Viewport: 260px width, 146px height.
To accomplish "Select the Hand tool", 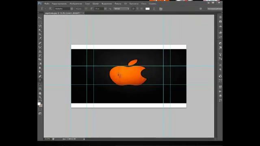I will pyautogui.click(x=40, y=93).
